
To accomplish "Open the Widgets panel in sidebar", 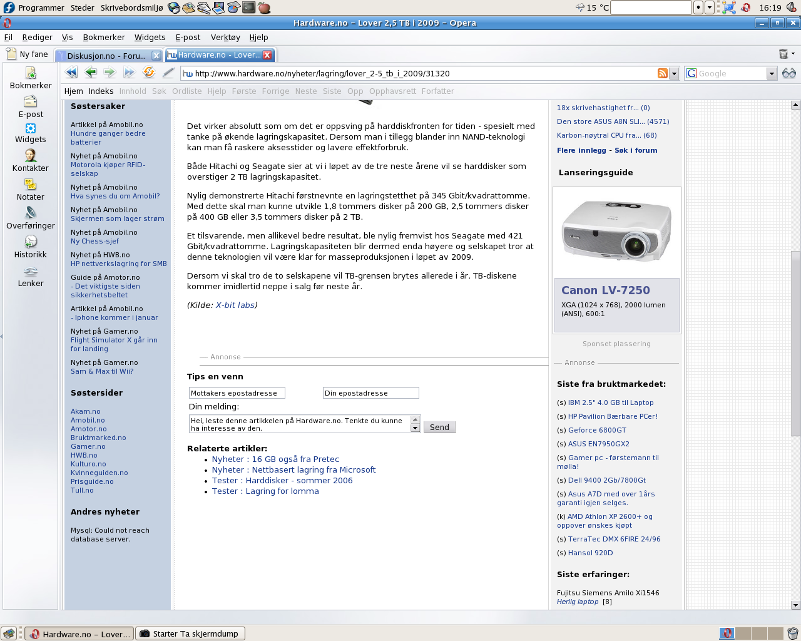I will pos(31,133).
